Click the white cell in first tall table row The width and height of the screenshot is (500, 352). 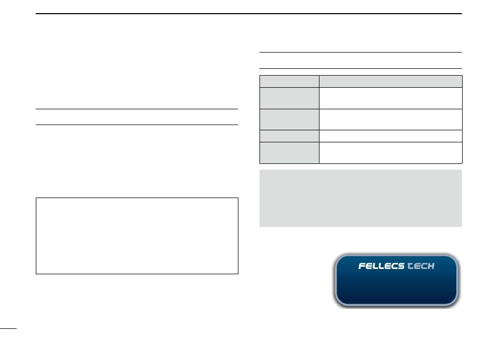click(x=391, y=98)
